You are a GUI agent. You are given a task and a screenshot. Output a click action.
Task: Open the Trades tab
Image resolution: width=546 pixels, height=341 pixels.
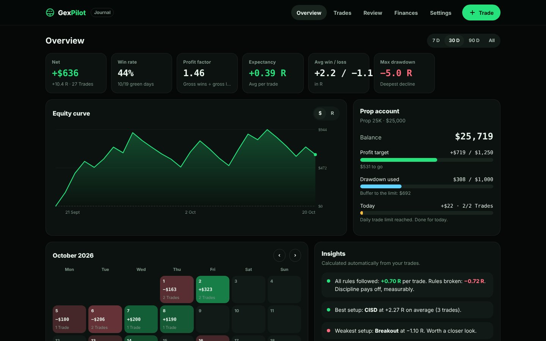point(342,13)
